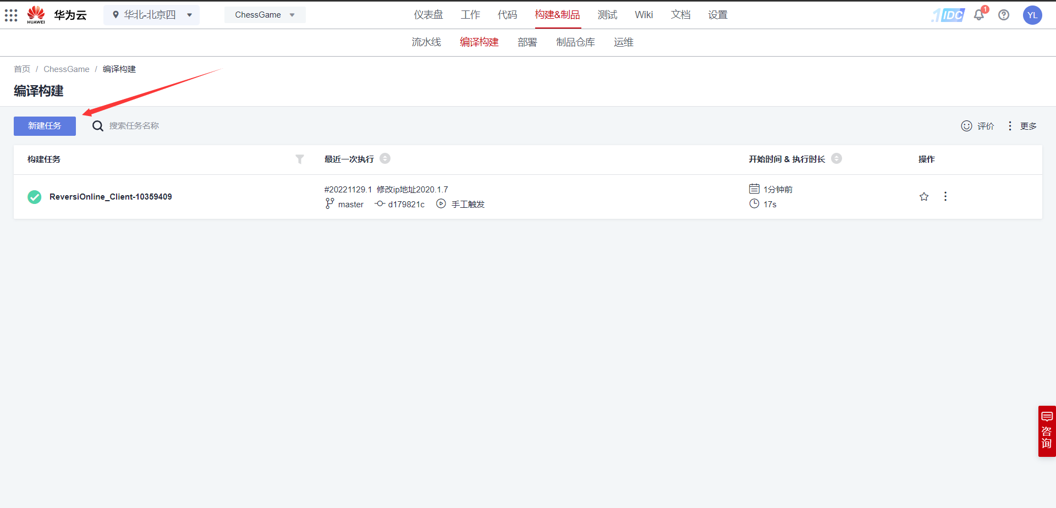Open the YL user avatar menu
This screenshot has width=1056, height=508.
[x=1032, y=15]
